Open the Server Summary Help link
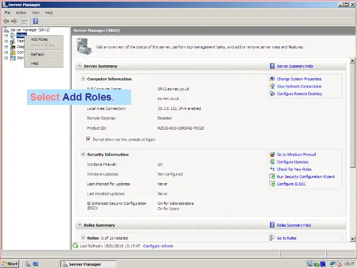357x268 pixels. pos(295,66)
